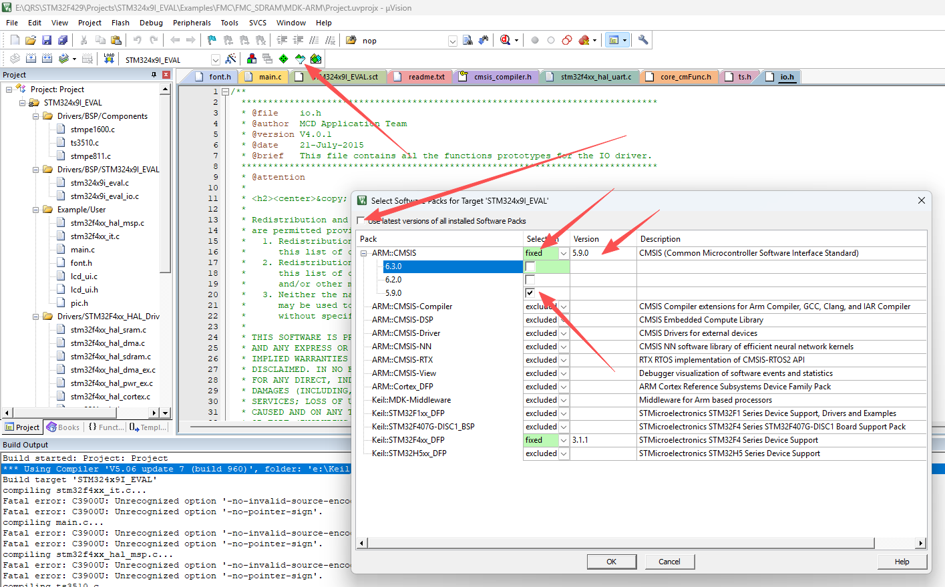Open the Flash menu
This screenshot has height=587, width=945.
120,23
